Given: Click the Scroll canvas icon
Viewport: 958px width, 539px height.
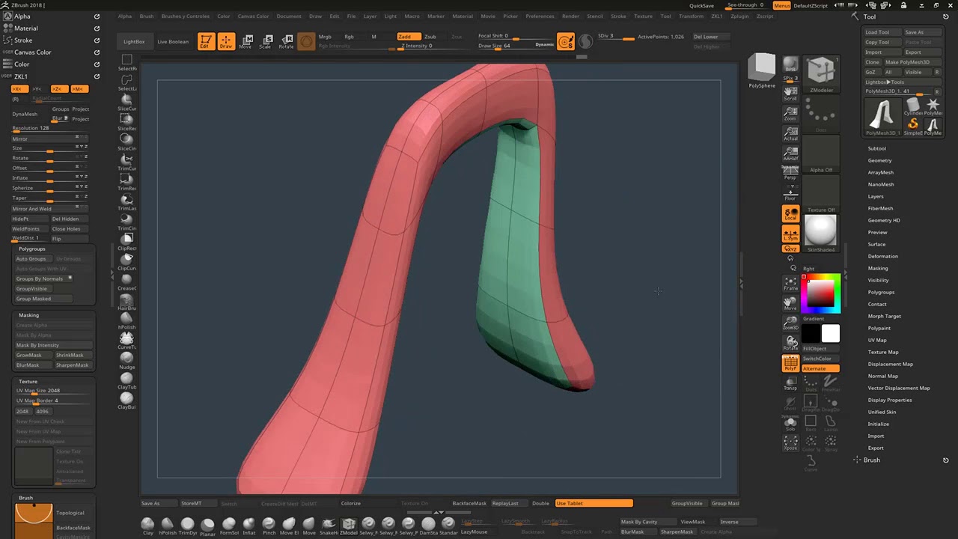Looking at the screenshot, I should click(790, 94).
